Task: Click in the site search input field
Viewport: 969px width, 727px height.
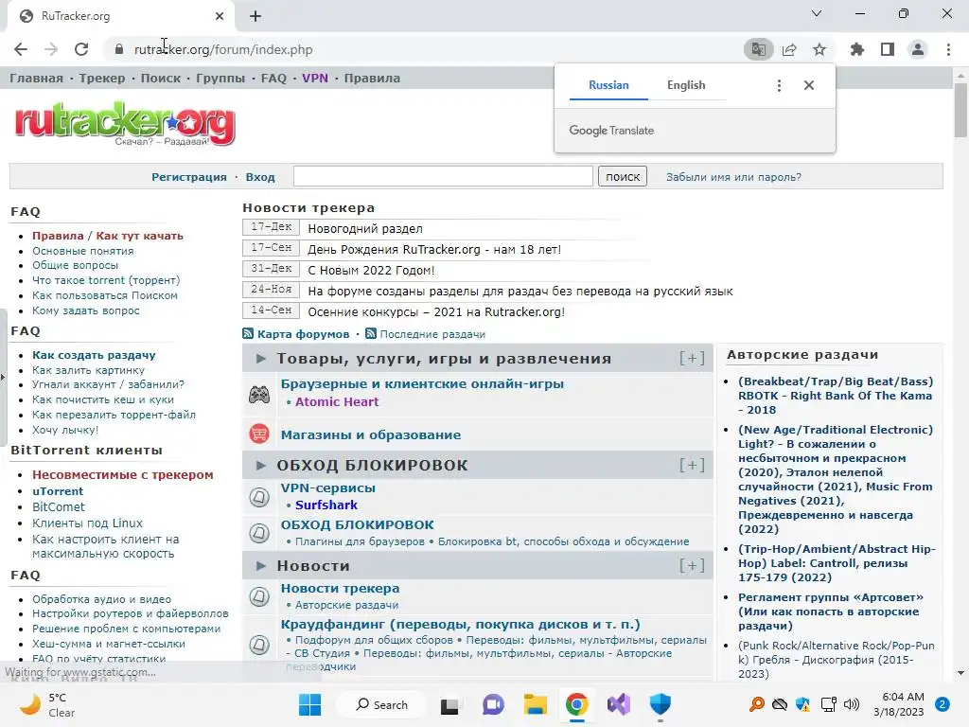Action: 443,176
